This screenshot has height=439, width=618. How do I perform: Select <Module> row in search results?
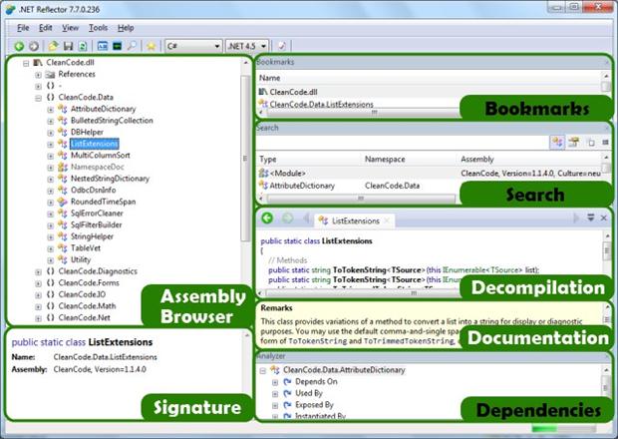click(x=431, y=174)
